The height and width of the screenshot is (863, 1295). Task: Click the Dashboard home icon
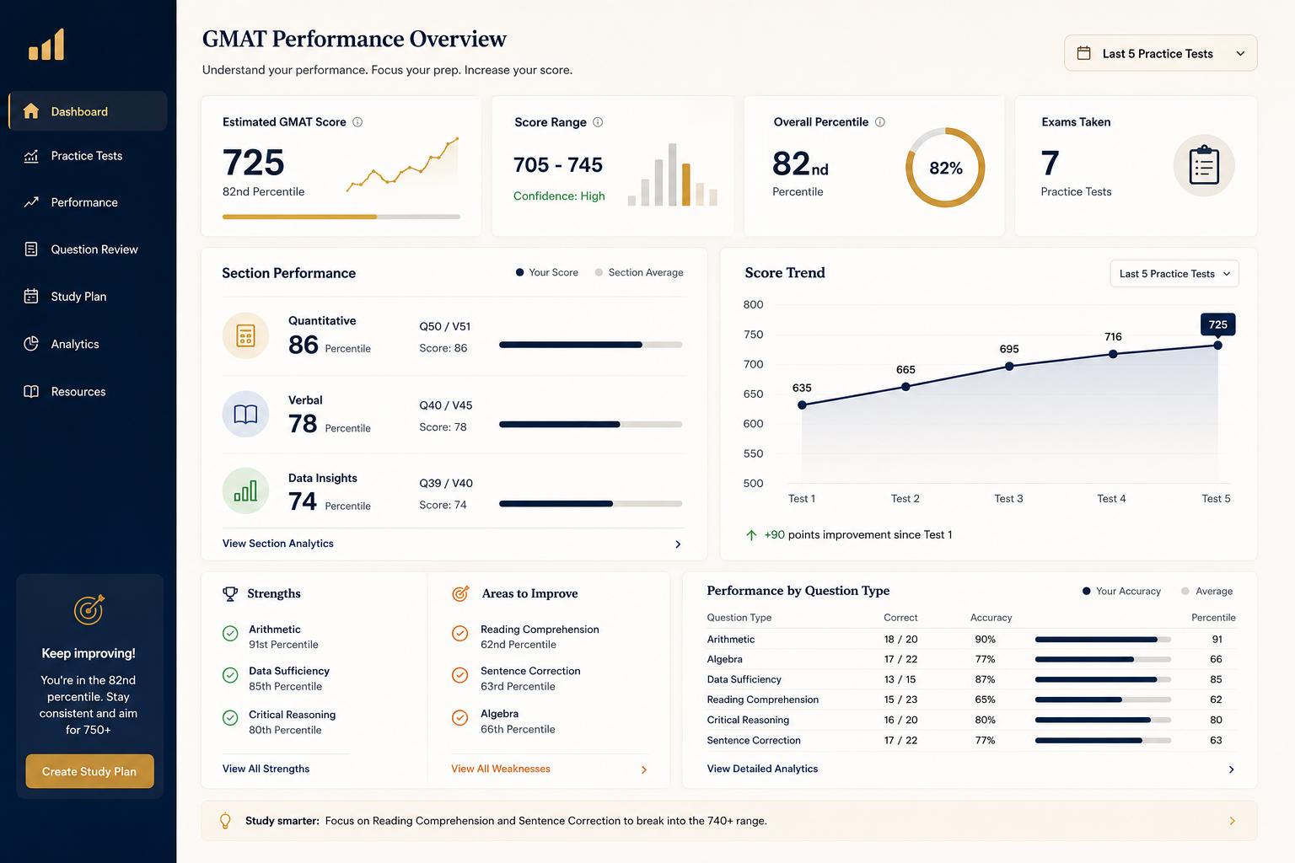click(x=31, y=111)
